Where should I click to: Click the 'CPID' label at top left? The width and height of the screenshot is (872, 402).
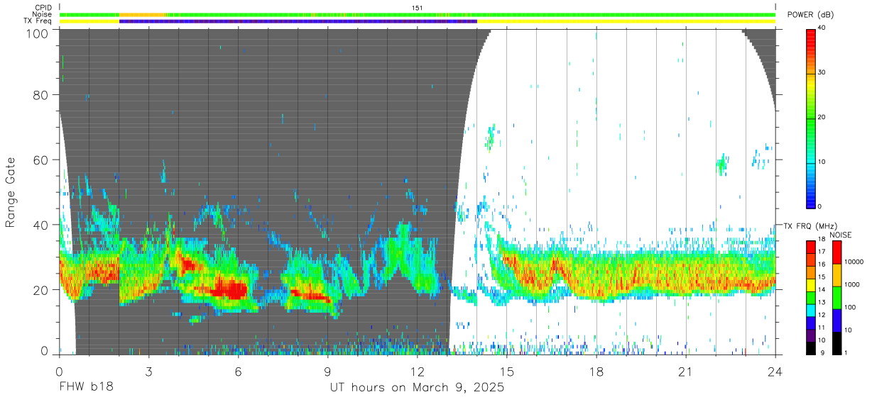click(x=42, y=8)
